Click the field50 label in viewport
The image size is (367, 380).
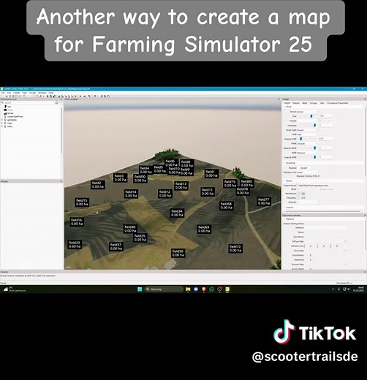[178, 253]
